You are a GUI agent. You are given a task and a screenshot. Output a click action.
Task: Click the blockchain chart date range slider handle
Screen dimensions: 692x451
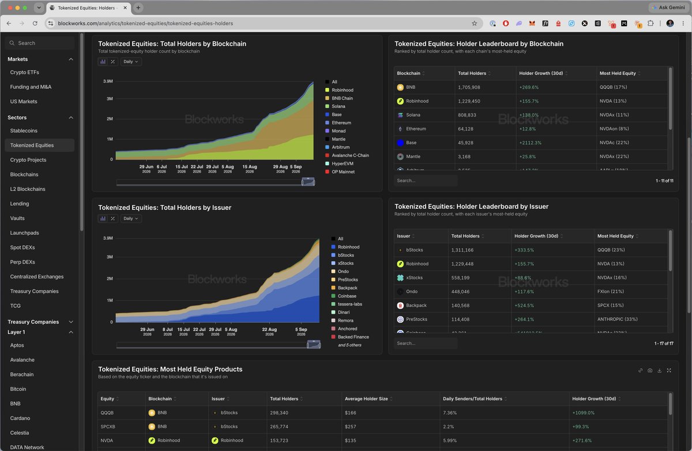309,182
